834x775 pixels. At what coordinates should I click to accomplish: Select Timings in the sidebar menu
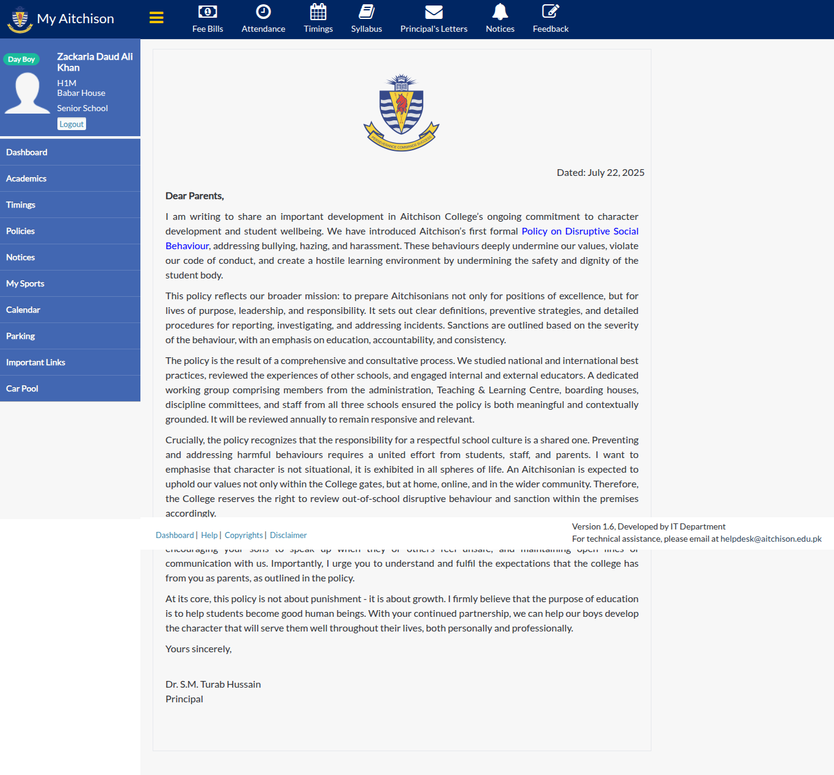point(70,205)
